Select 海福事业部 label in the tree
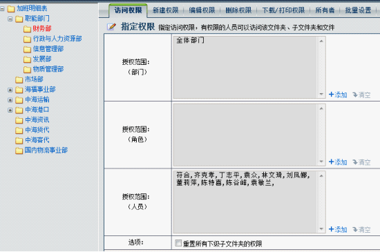 point(40,89)
